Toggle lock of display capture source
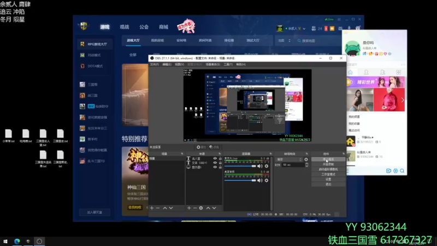 click(220, 167)
